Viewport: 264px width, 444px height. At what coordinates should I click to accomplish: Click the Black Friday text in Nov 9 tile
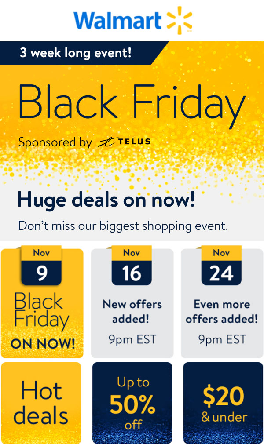click(41, 311)
